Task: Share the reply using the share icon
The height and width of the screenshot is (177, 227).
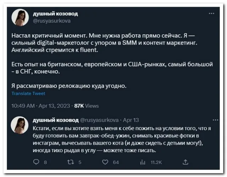Action: [x=185, y=162]
